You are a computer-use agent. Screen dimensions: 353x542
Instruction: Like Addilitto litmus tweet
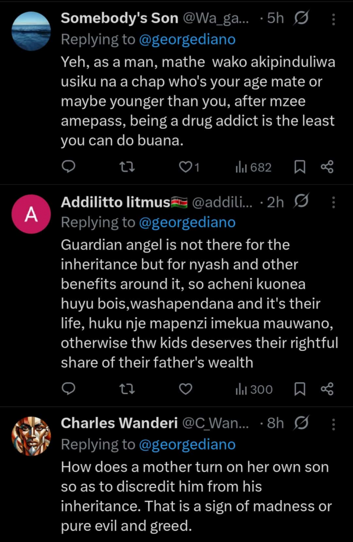(x=185, y=390)
